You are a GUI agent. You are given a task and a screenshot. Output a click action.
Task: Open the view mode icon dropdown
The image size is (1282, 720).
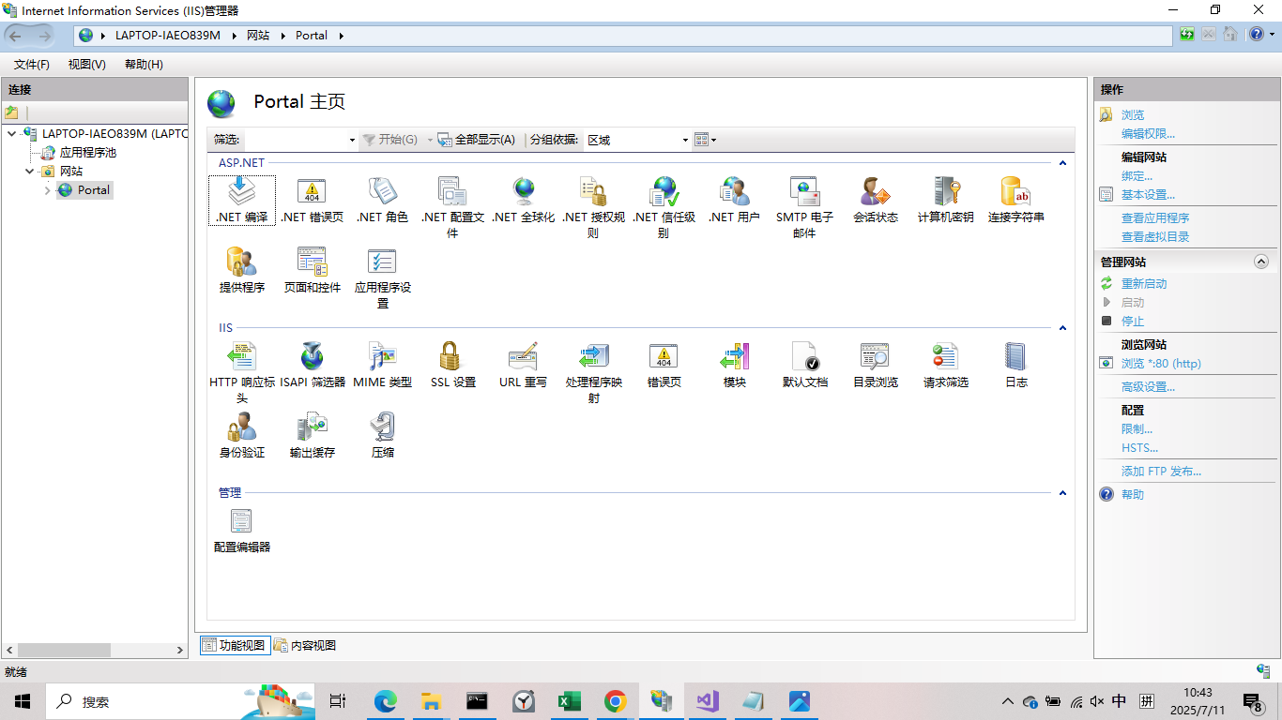tap(705, 140)
